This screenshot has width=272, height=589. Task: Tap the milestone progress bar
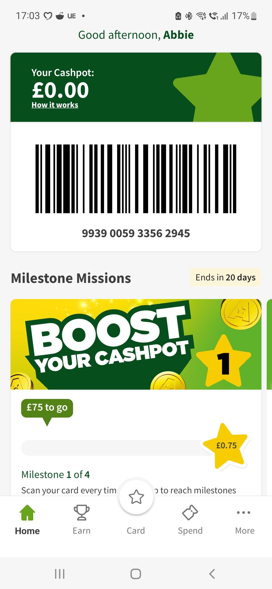tap(113, 448)
